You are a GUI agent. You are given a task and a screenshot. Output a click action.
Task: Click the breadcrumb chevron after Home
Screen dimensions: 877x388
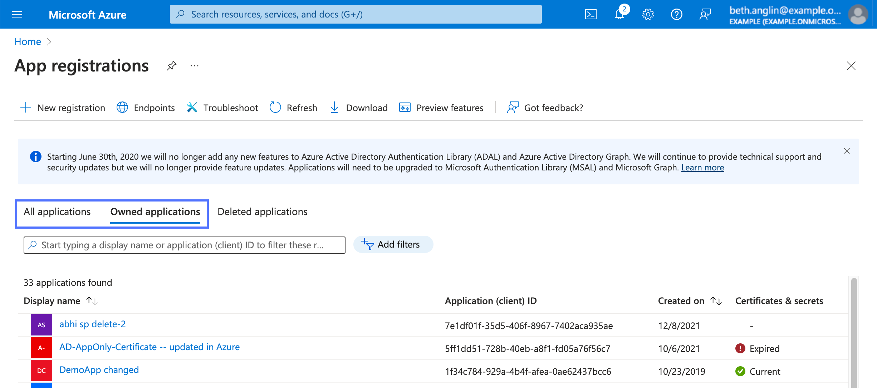[x=49, y=42]
